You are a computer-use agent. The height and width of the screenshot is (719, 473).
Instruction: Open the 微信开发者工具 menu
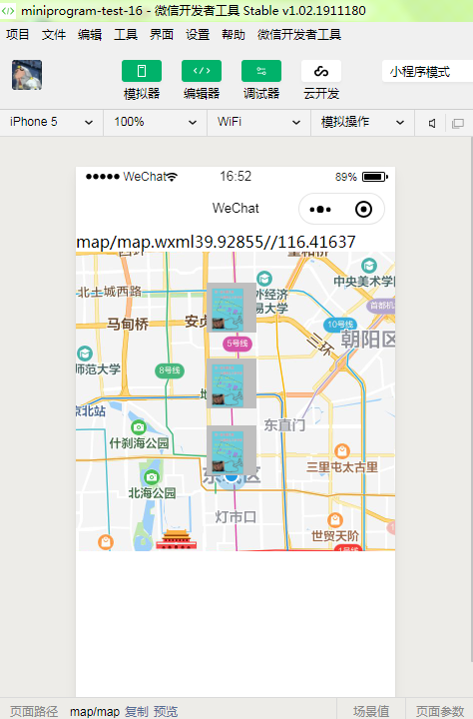(x=299, y=34)
